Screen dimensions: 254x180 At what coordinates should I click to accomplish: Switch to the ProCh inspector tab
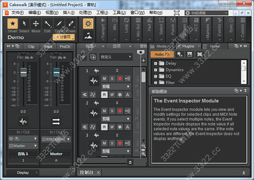[65, 47]
